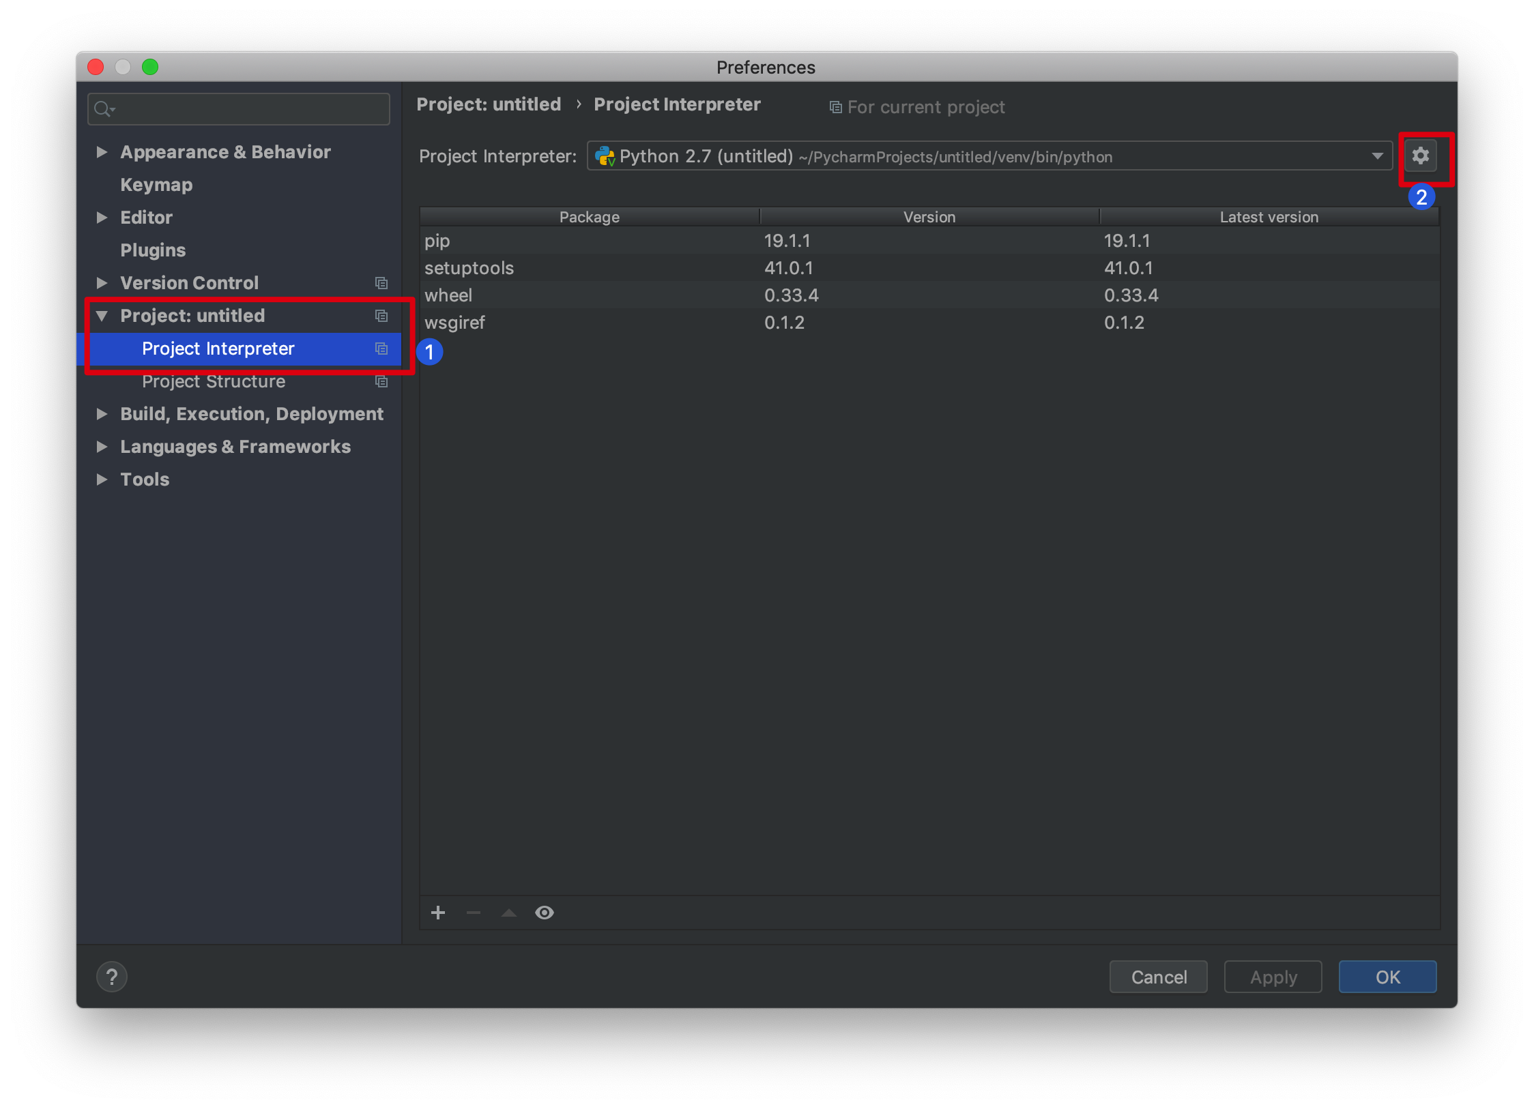Click the green zoom window button

150,67
